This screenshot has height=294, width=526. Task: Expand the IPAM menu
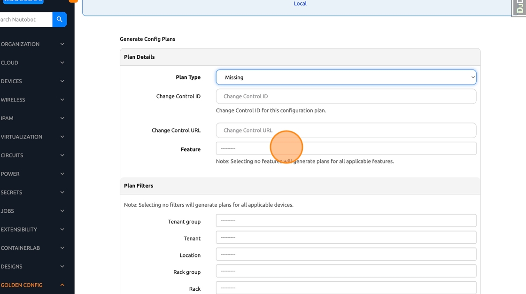click(32, 118)
